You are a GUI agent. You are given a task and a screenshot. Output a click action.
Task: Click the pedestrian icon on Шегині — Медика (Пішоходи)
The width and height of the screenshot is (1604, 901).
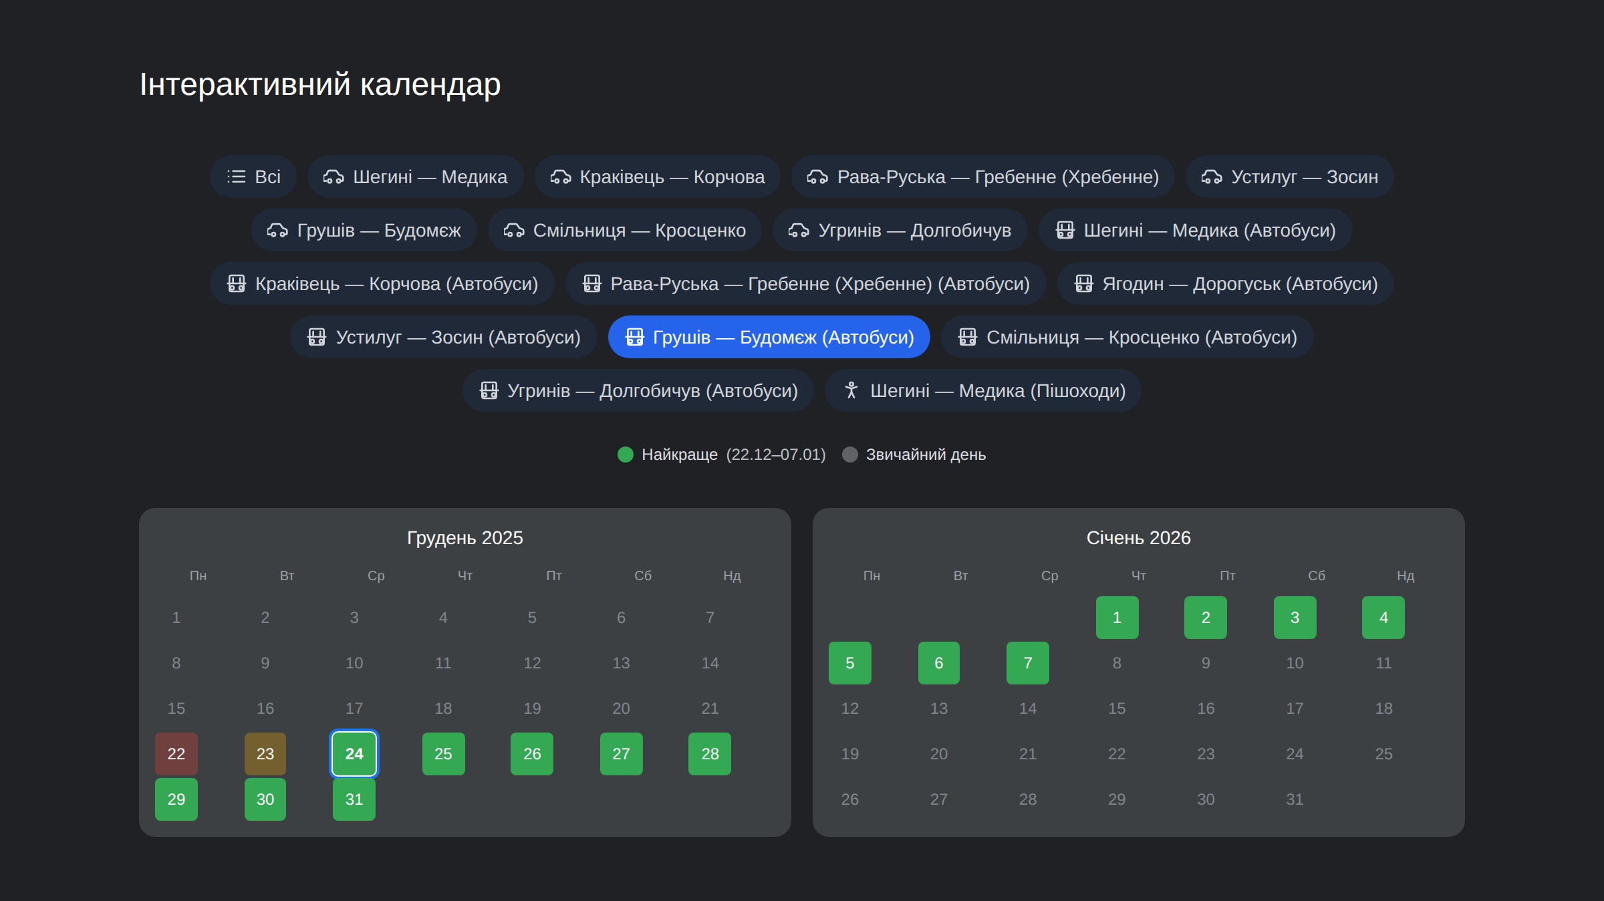point(851,390)
